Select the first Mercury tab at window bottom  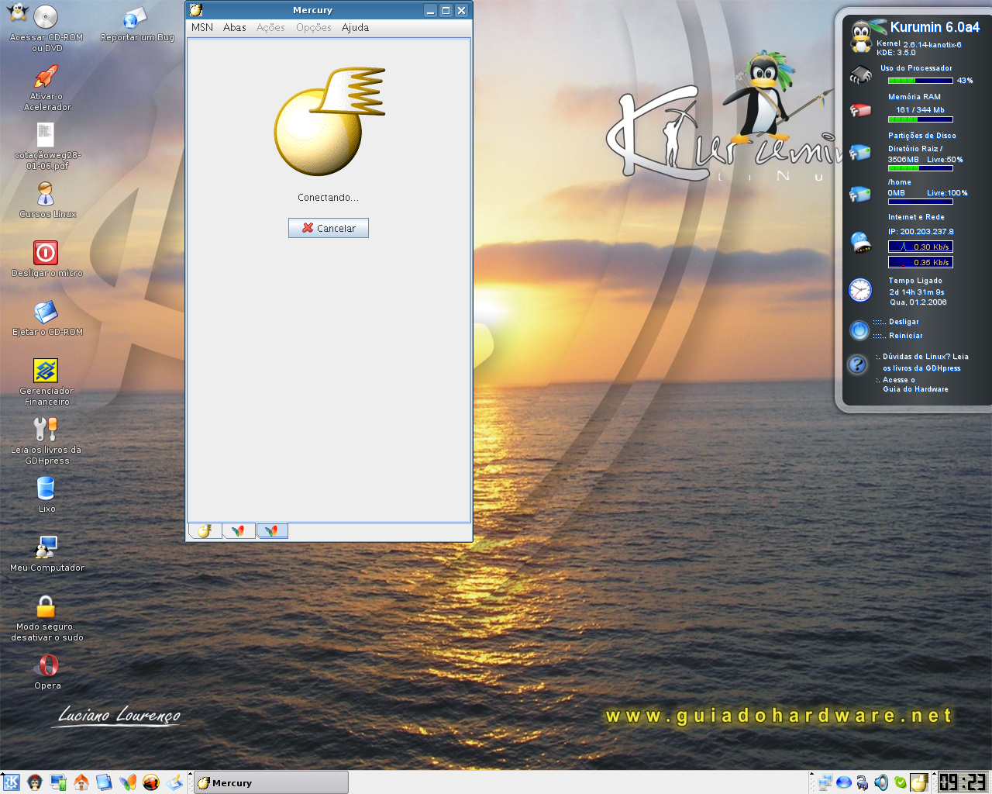point(205,531)
